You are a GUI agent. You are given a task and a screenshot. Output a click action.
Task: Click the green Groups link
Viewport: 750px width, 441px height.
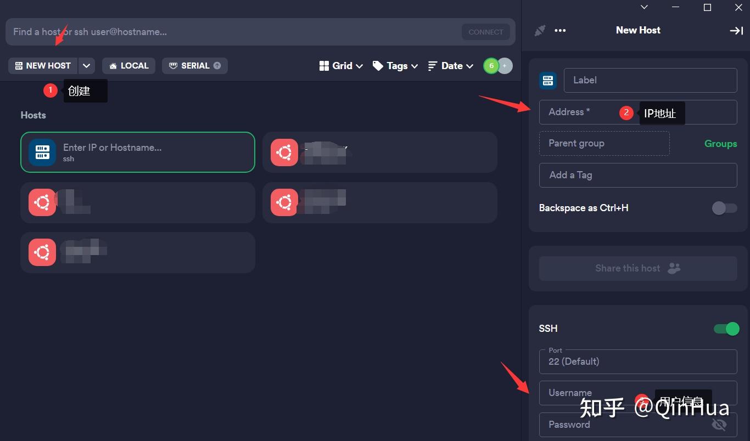(x=720, y=144)
